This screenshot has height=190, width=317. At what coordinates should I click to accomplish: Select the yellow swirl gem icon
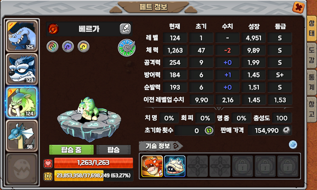click(83, 47)
